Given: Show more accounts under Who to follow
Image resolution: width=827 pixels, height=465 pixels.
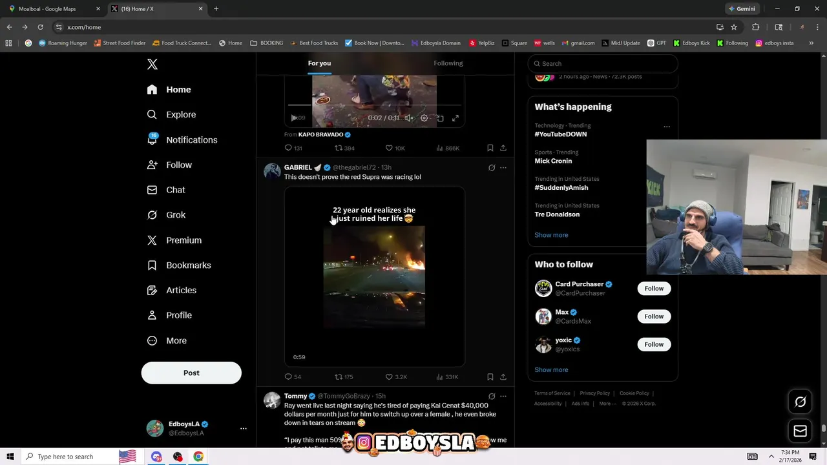Looking at the screenshot, I should pyautogui.click(x=551, y=370).
